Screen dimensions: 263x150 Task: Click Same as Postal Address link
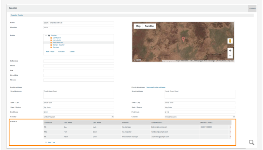[x=155, y=87]
